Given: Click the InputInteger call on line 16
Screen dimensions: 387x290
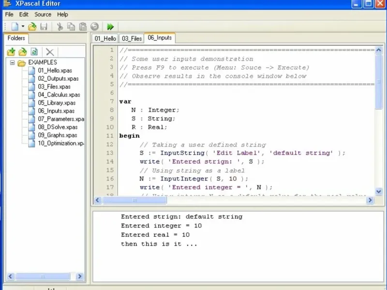Looking at the screenshot, I should (x=184, y=179).
